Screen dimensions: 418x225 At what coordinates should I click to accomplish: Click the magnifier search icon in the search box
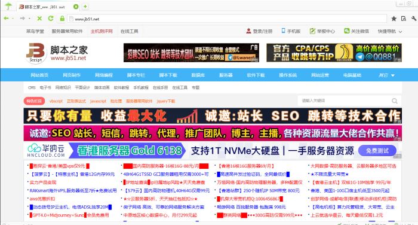[395, 101]
